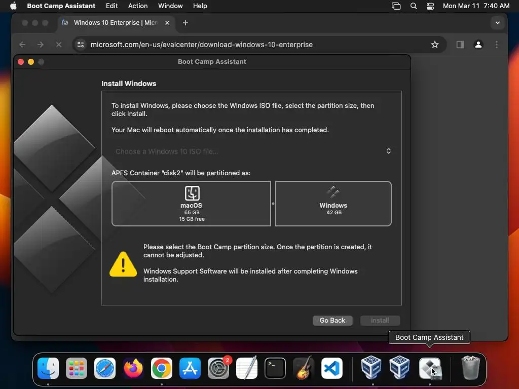
Task: Select the macOS partition box
Action: 191,204
